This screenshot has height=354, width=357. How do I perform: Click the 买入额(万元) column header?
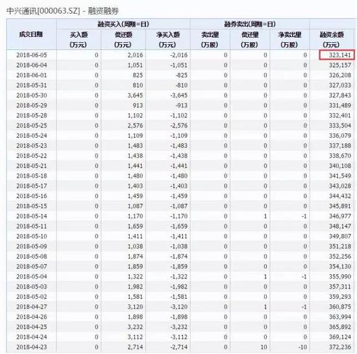pos(79,40)
